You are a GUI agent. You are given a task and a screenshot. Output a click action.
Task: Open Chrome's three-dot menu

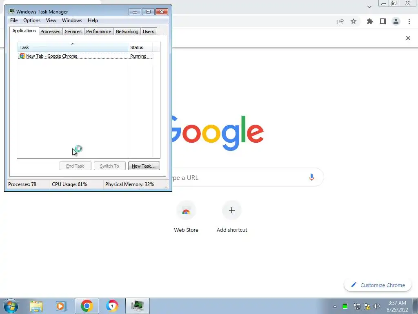409,21
